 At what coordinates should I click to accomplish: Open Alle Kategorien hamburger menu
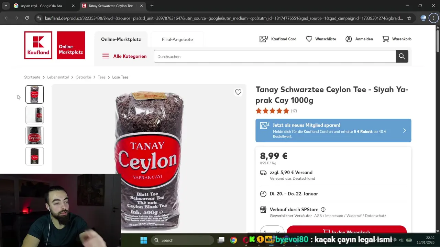106,56
